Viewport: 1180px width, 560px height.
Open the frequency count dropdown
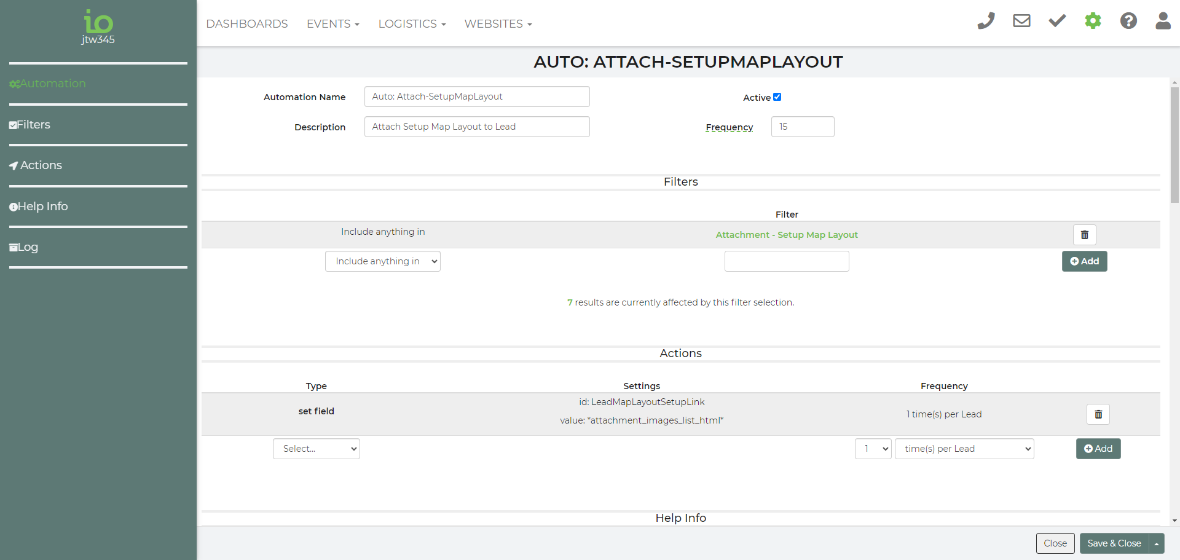point(873,449)
